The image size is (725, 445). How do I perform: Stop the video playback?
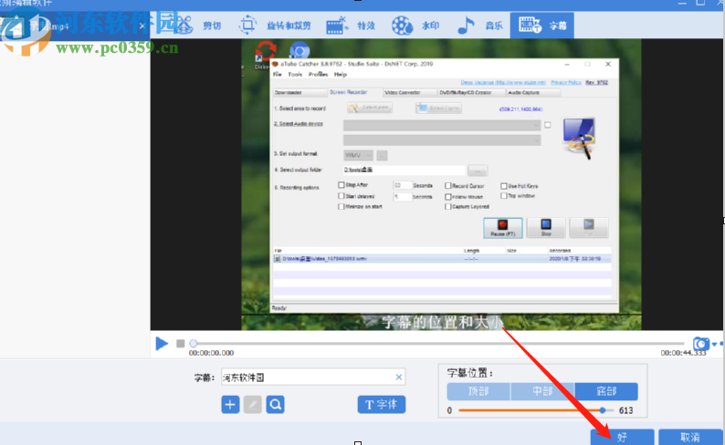click(180, 344)
